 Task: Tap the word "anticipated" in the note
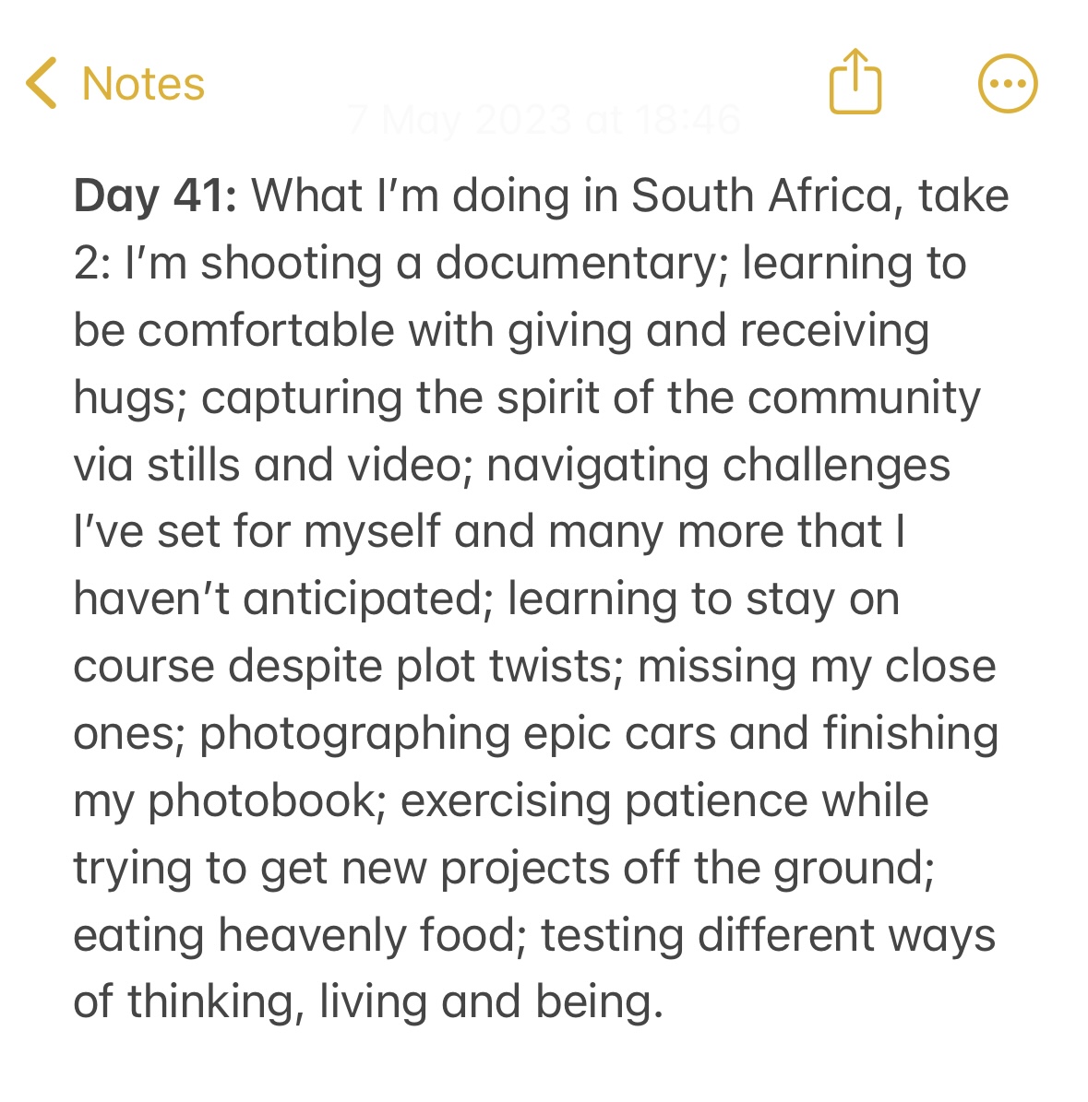[363, 600]
